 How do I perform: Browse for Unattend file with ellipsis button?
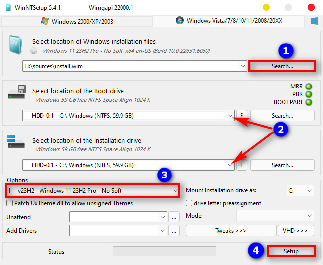tap(174, 217)
